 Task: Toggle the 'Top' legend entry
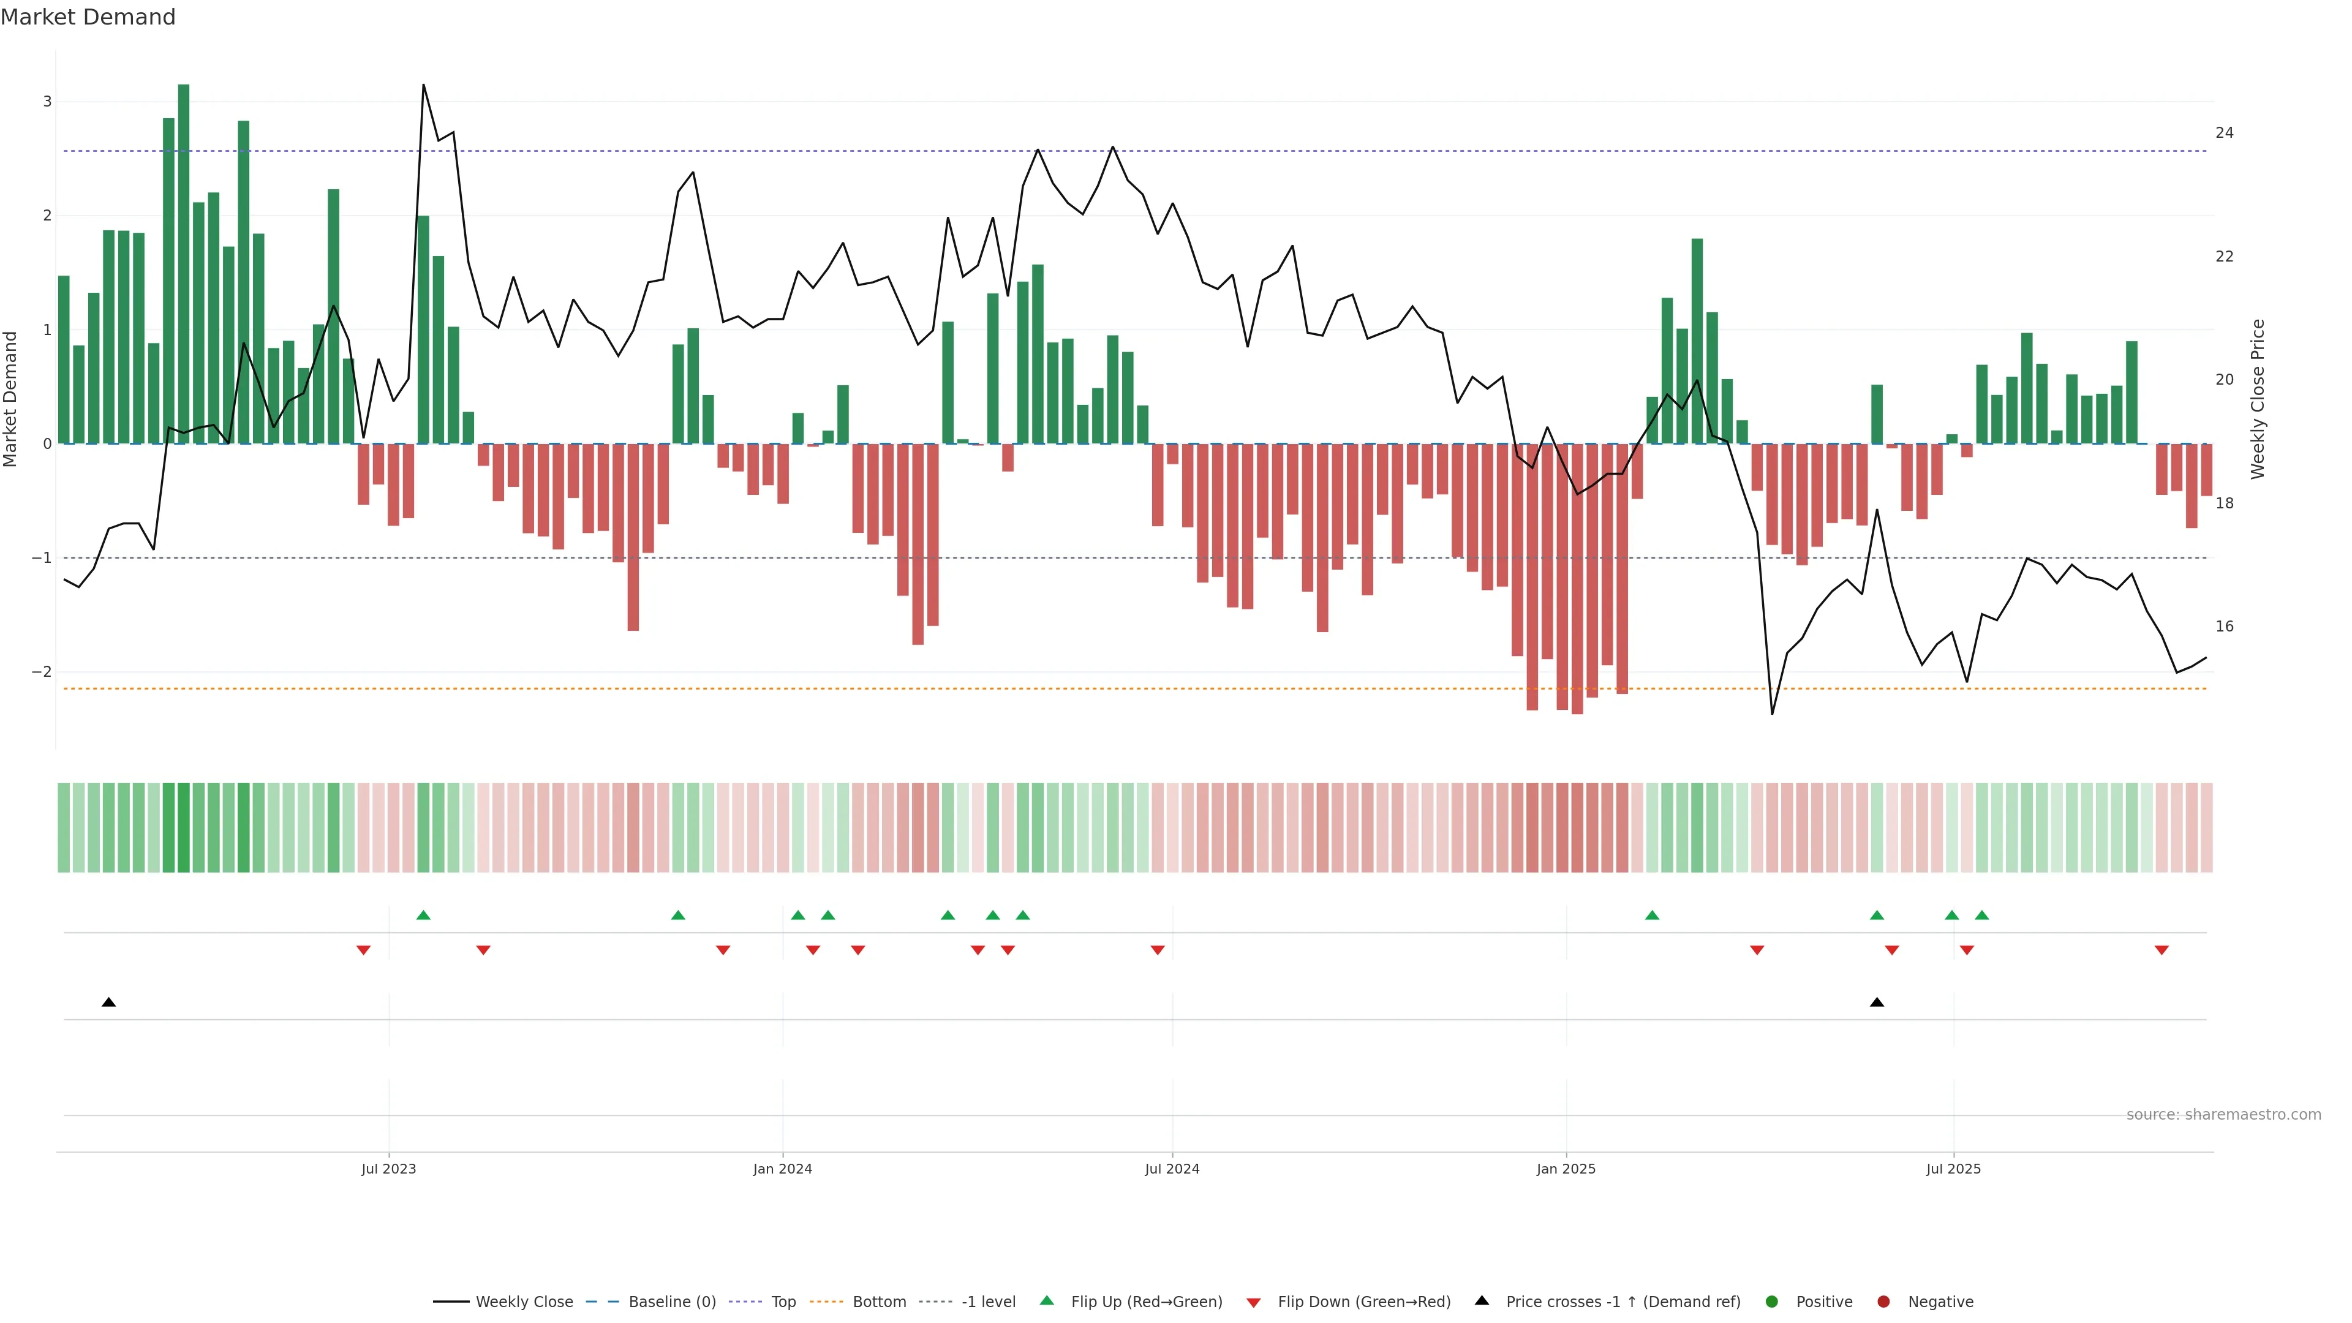(x=783, y=1301)
